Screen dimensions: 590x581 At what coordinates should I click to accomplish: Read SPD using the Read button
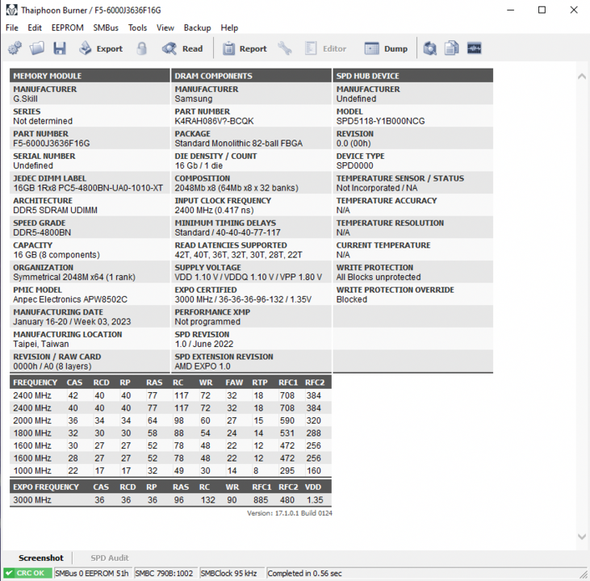[x=182, y=48]
